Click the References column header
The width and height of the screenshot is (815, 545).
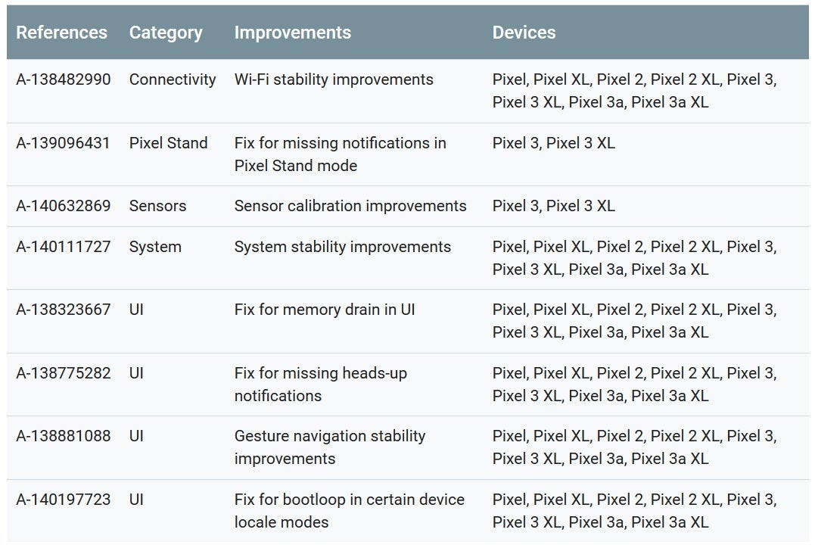coord(61,33)
